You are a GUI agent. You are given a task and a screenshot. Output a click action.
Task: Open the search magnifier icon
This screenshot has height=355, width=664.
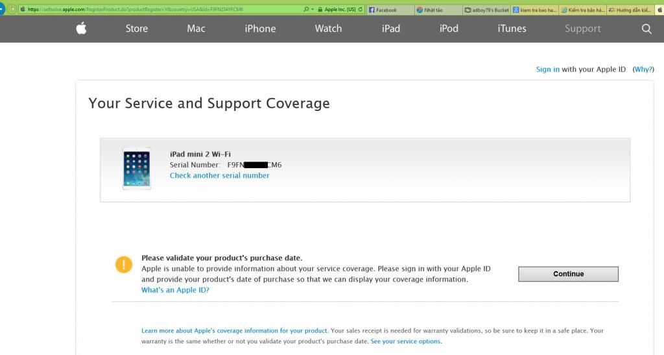point(646,29)
